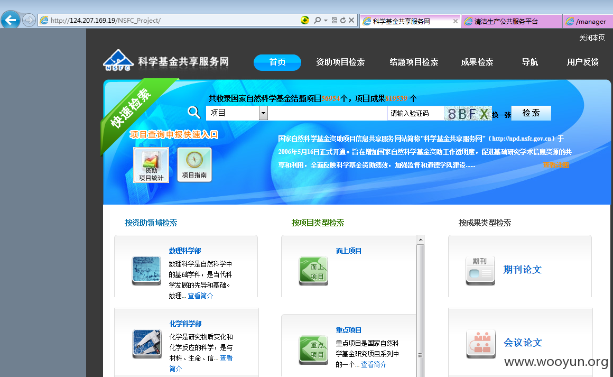Open the 项目指南 compass icon
Image resolution: width=613 pixels, height=377 pixels.
tap(194, 164)
